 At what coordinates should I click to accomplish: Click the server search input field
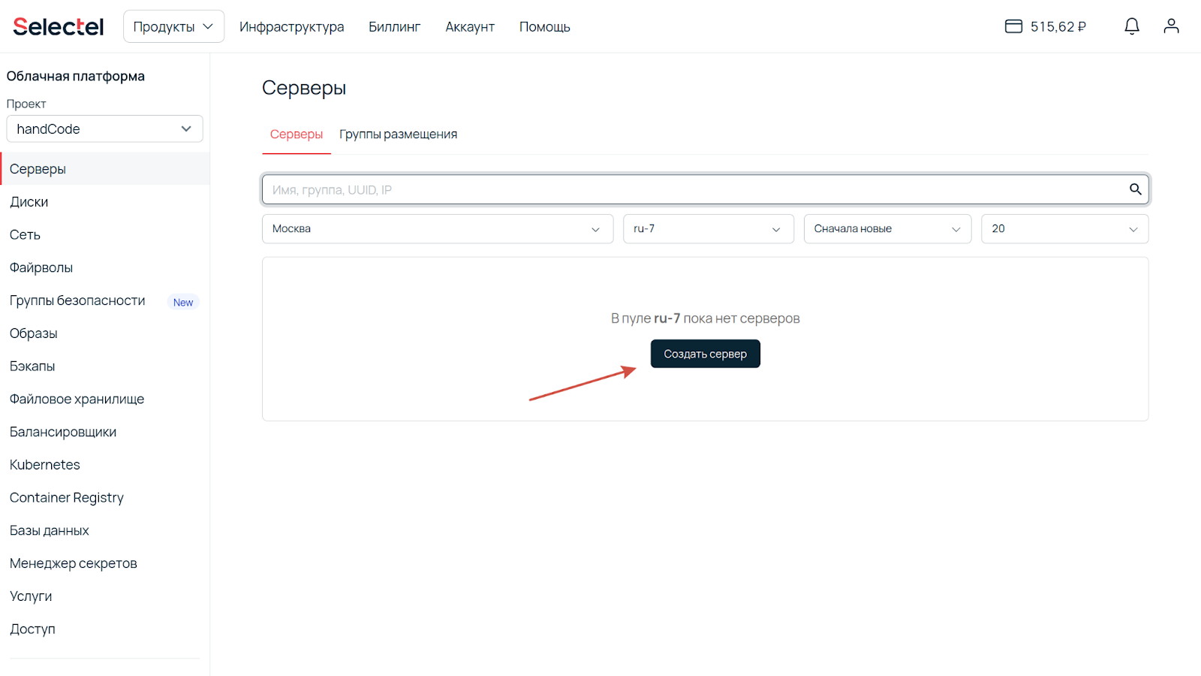705,189
